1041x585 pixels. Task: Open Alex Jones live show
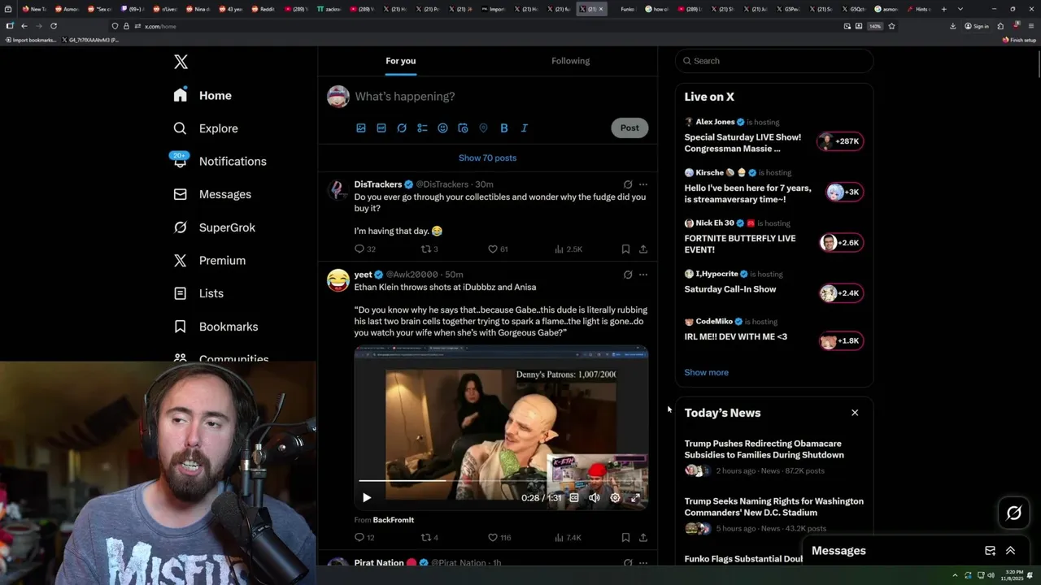point(774,136)
